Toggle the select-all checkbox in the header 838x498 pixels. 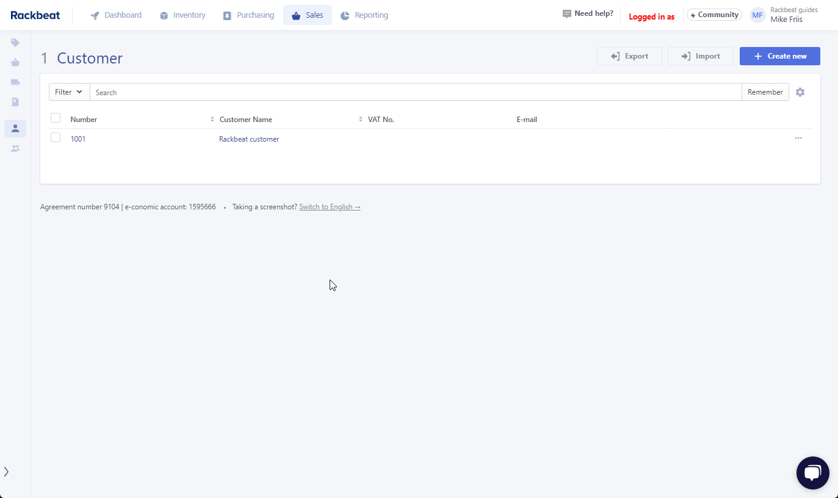(x=56, y=117)
